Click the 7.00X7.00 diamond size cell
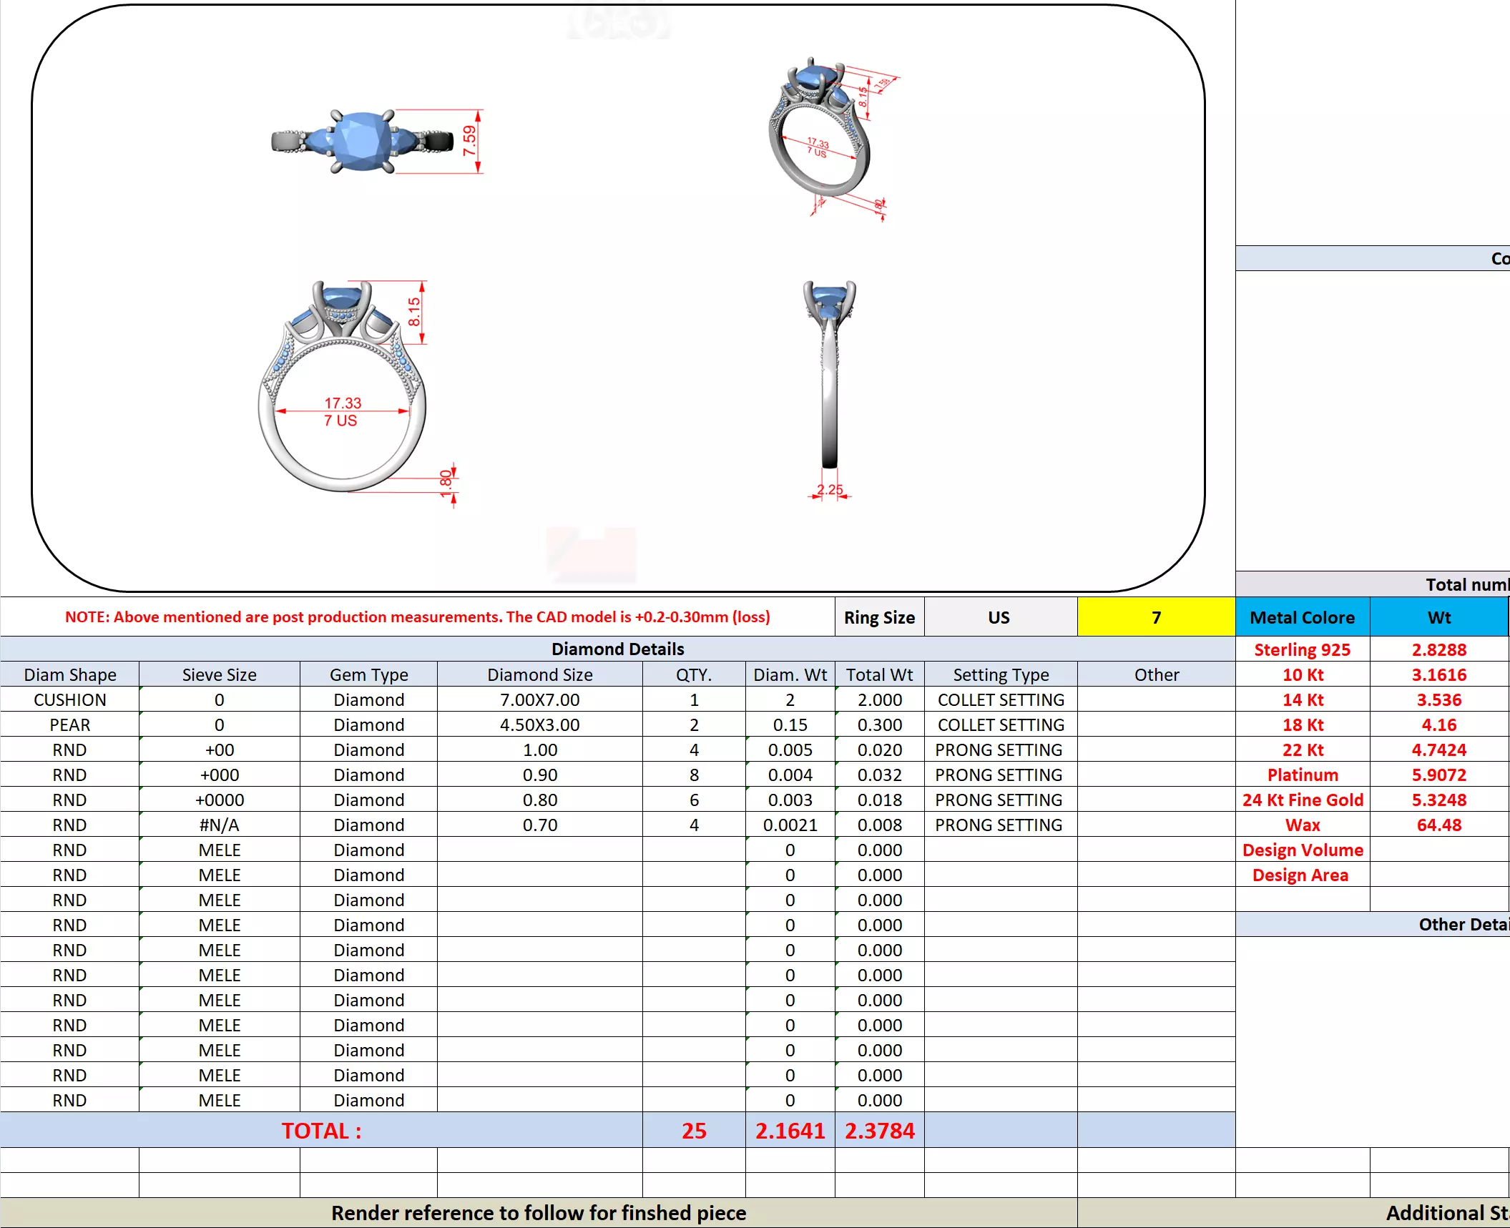This screenshot has width=1510, height=1228. [539, 699]
